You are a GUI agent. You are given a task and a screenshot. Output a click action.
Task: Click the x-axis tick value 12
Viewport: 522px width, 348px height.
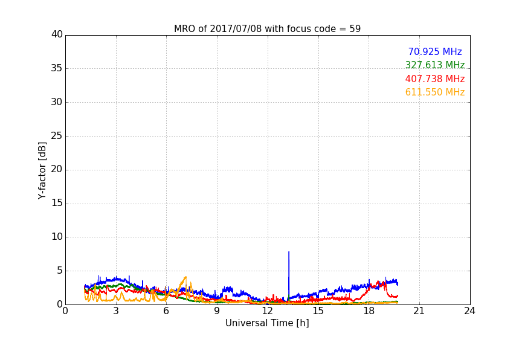click(x=267, y=311)
